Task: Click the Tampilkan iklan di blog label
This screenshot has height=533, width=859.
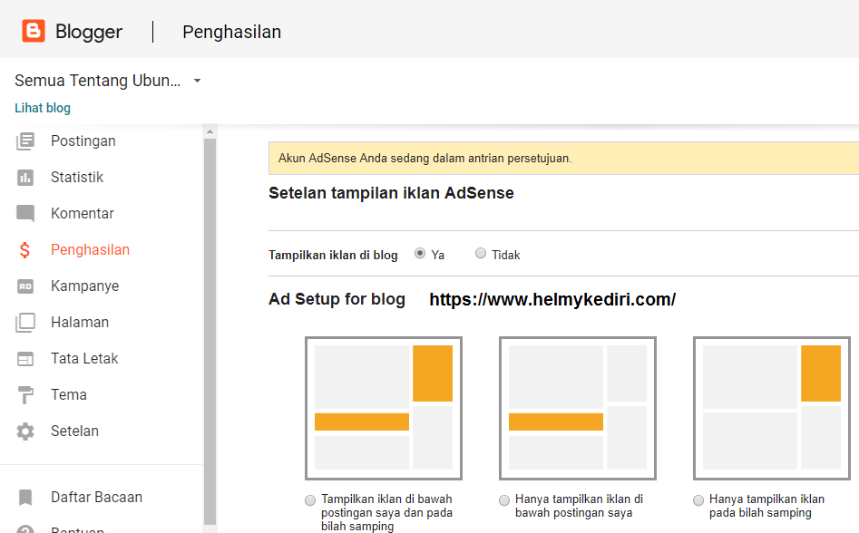Action: [333, 255]
